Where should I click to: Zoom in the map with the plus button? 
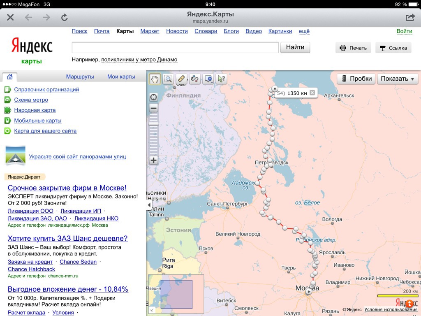[154, 160]
